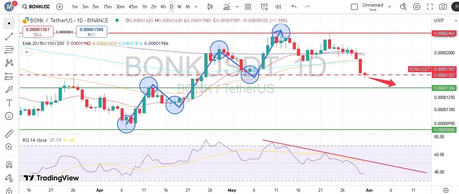Screen dimensions: 459x194
Task: Click the green market status dot
Action: click(x=117, y=21)
